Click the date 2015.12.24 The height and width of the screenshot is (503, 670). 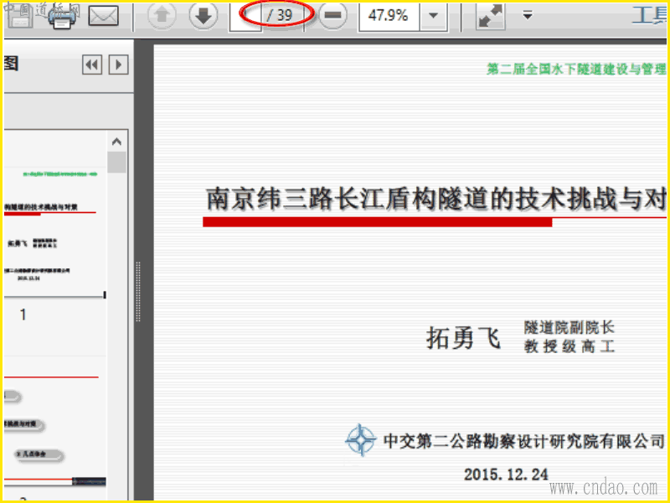click(x=506, y=474)
